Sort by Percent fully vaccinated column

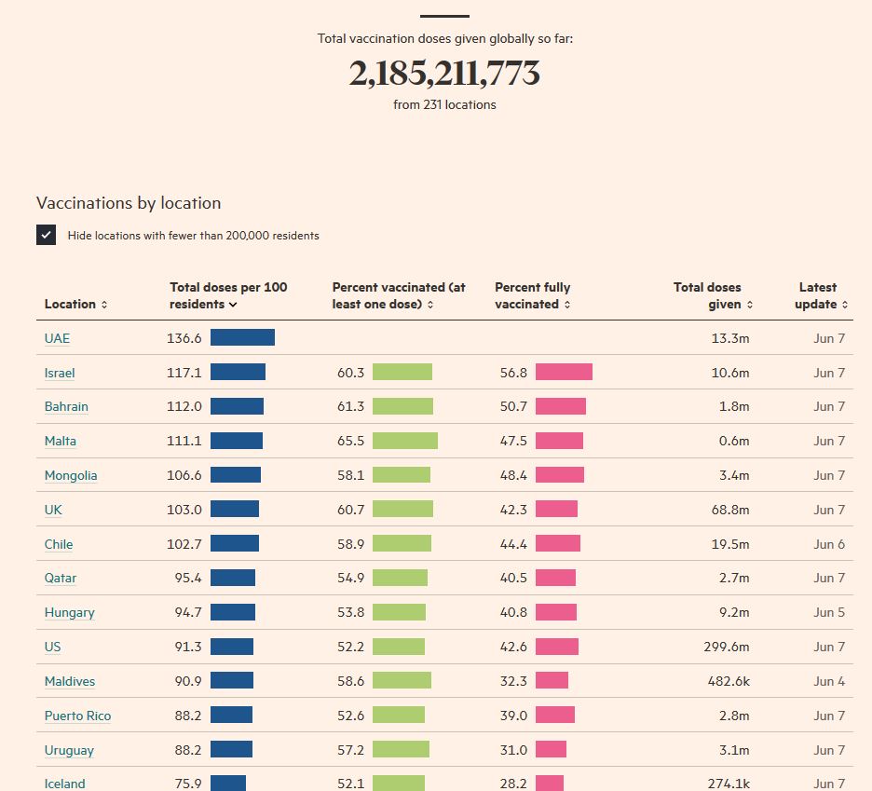pos(533,295)
